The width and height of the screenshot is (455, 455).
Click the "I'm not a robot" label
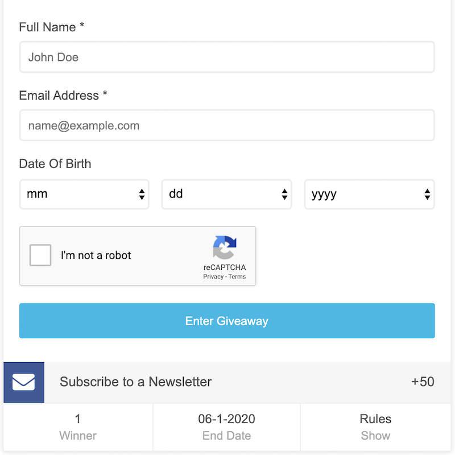[x=96, y=256]
